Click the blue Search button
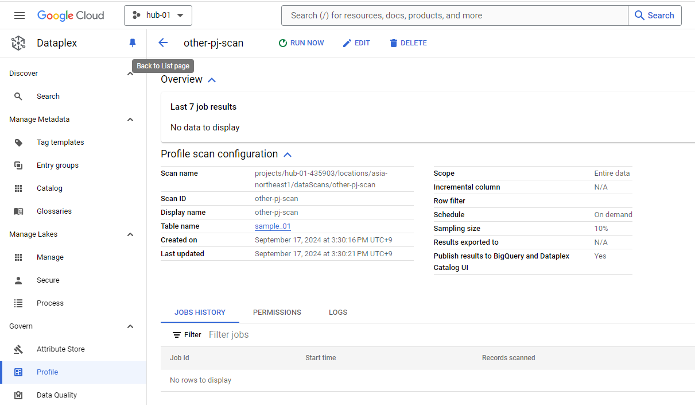This screenshot has height=405, width=695. 655,16
